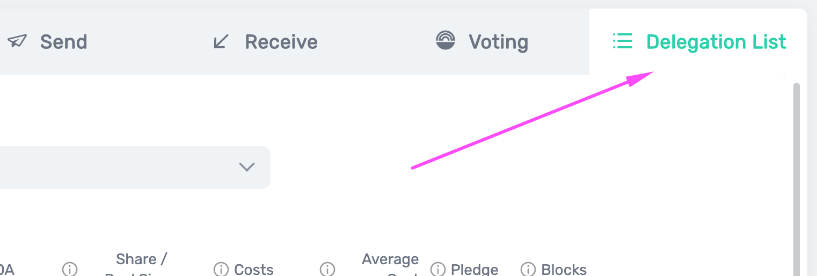
Task: Click the Voting tab's half-circle icon
Action: tap(446, 41)
